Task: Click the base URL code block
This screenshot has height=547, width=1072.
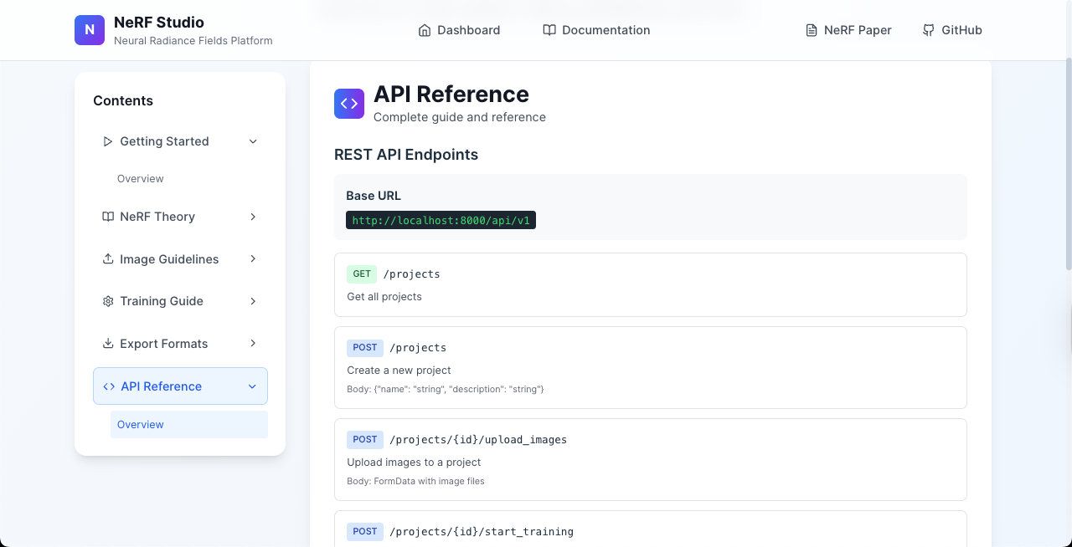Action: click(441, 220)
